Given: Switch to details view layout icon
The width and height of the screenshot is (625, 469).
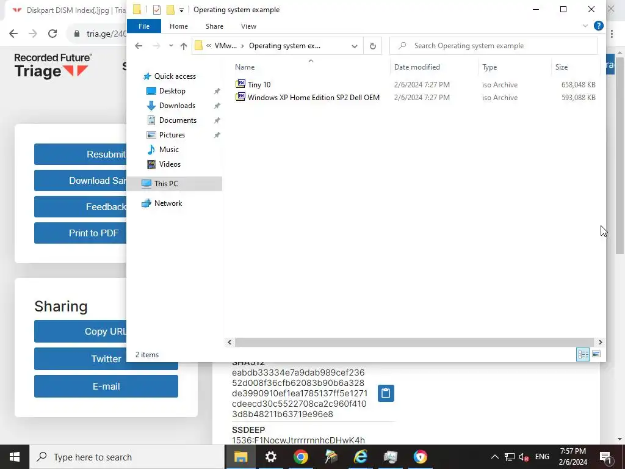Looking at the screenshot, I should tap(583, 354).
